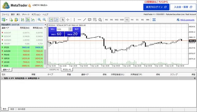The image size is (197, 112).
Task: Close the market watch panel
Action: pos(45,25)
